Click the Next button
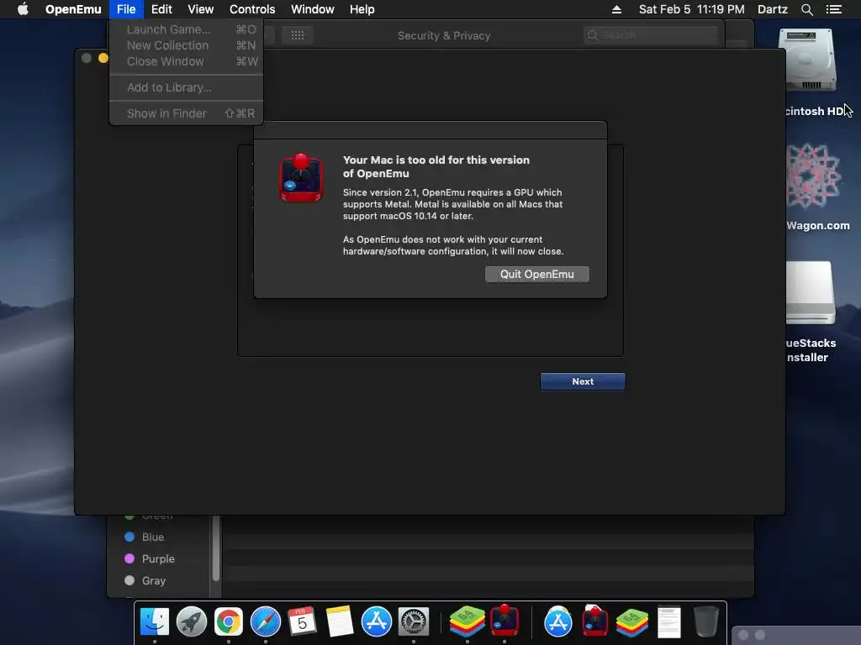Viewport: 861px width, 645px height. pyautogui.click(x=583, y=382)
